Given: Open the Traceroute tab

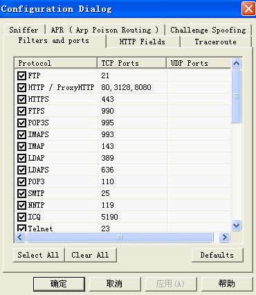Looking at the screenshot, I should [x=216, y=42].
